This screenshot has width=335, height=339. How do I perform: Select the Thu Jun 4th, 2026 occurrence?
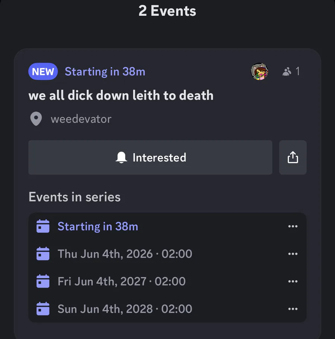125,254
